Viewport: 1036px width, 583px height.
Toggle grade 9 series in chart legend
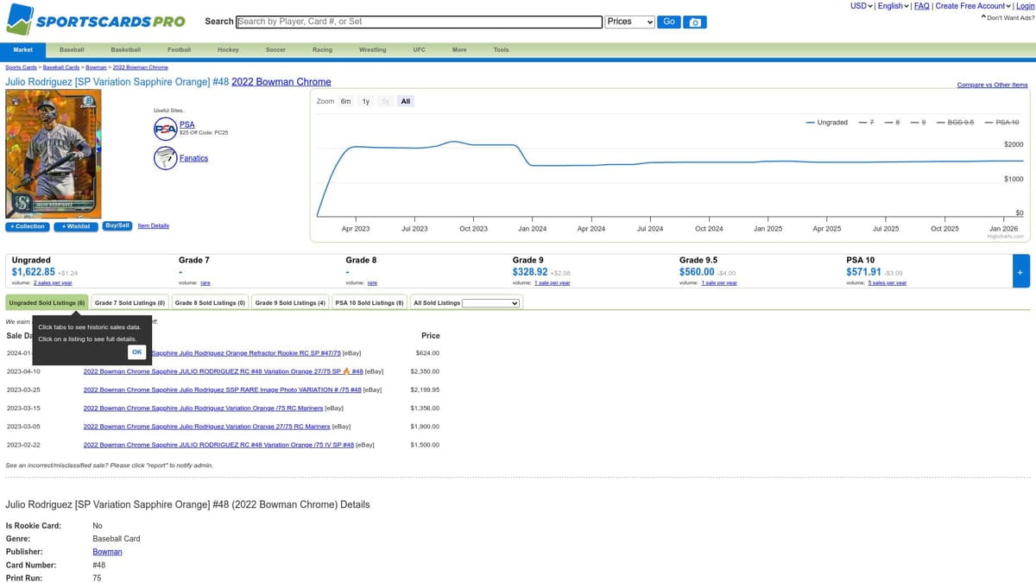pos(918,123)
